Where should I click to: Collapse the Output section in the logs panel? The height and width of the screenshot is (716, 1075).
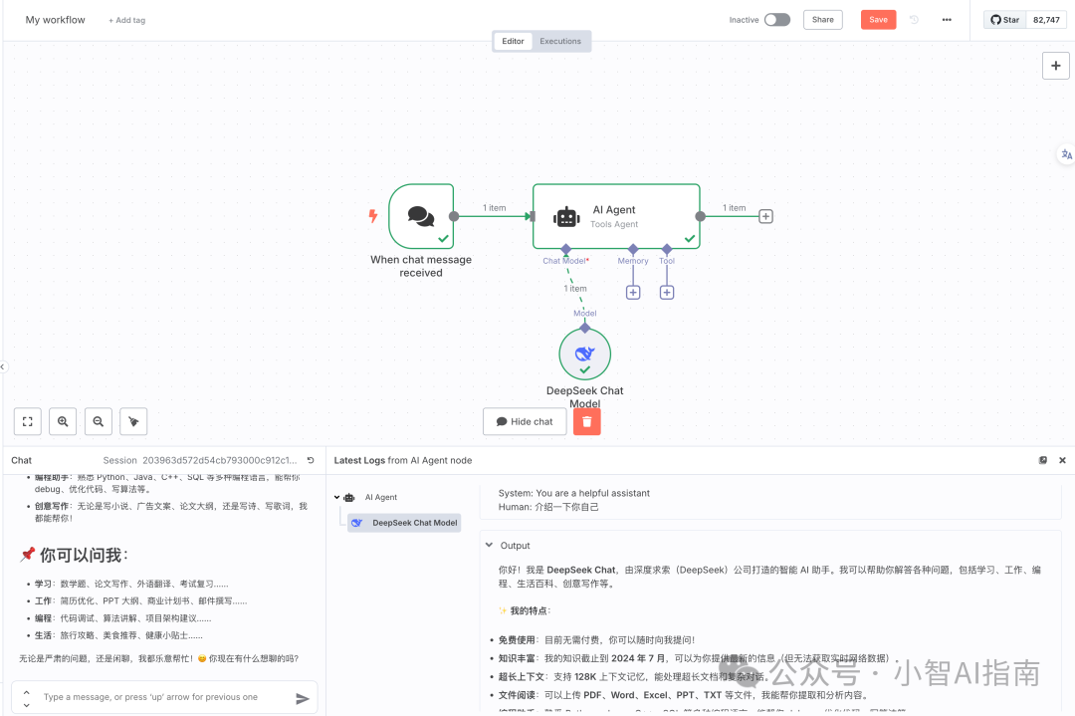[x=489, y=546]
